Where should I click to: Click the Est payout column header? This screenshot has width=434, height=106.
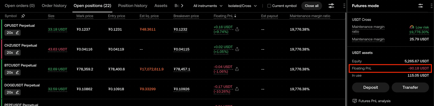(x=269, y=16)
